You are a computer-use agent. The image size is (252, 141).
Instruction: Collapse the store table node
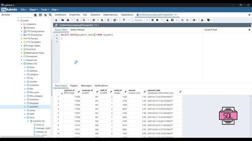click(25, 117)
